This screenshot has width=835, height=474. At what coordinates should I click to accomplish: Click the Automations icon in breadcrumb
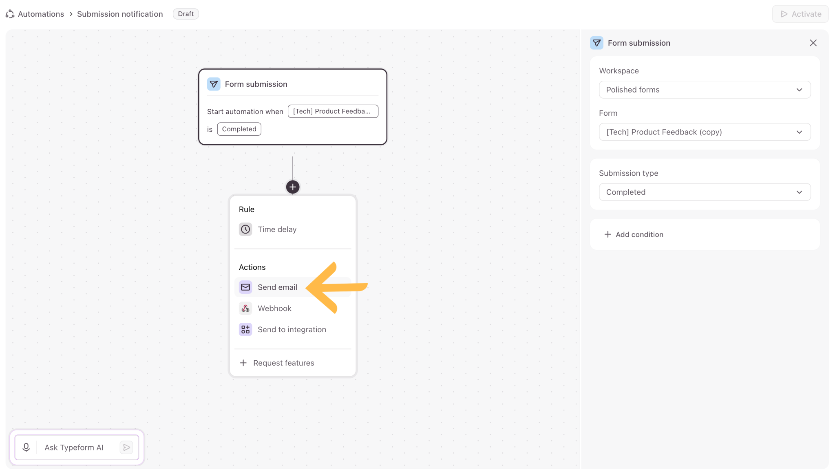[10, 14]
